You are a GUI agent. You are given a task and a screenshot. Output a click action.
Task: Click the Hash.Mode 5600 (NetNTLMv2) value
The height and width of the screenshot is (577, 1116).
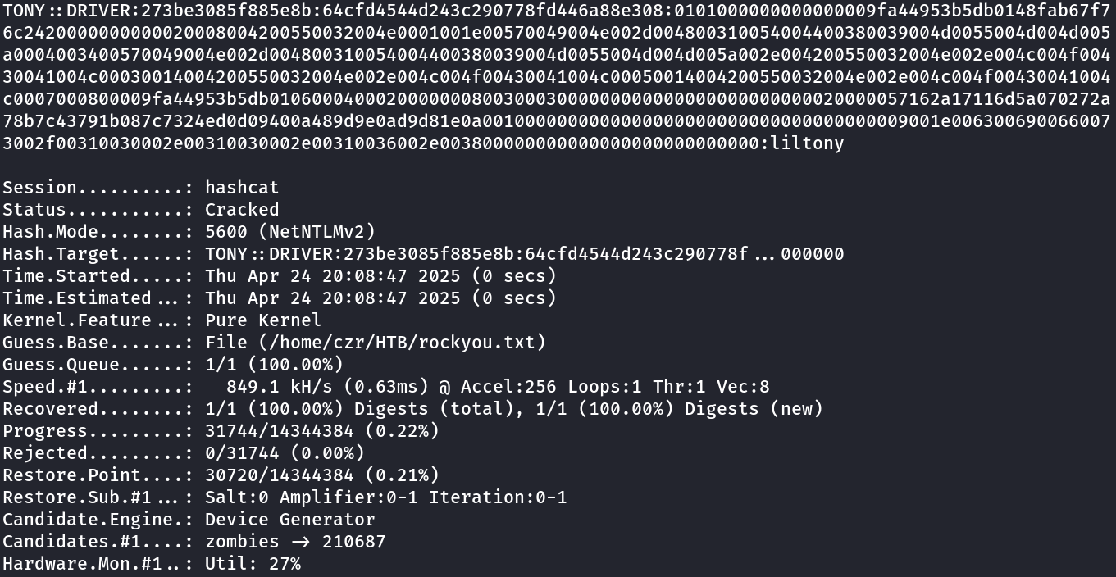(x=289, y=232)
